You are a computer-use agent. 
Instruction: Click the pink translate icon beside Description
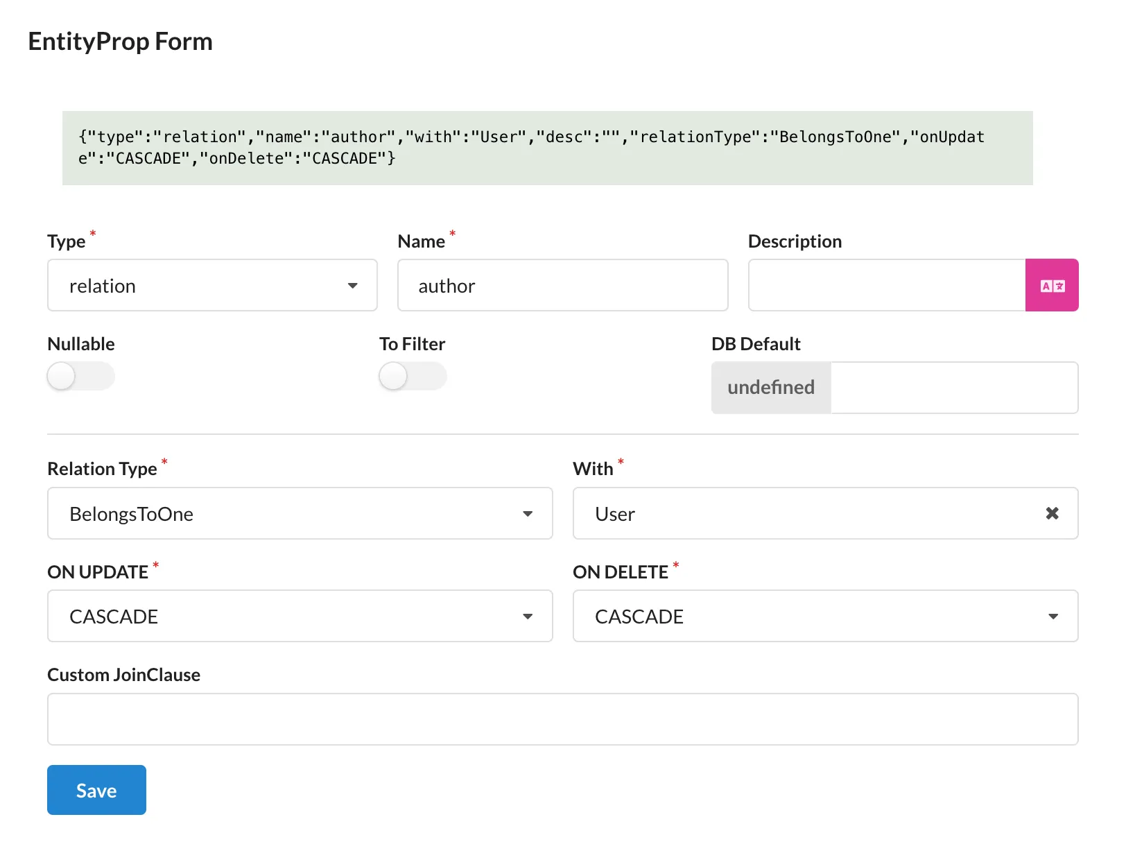(x=1052, y=286)
